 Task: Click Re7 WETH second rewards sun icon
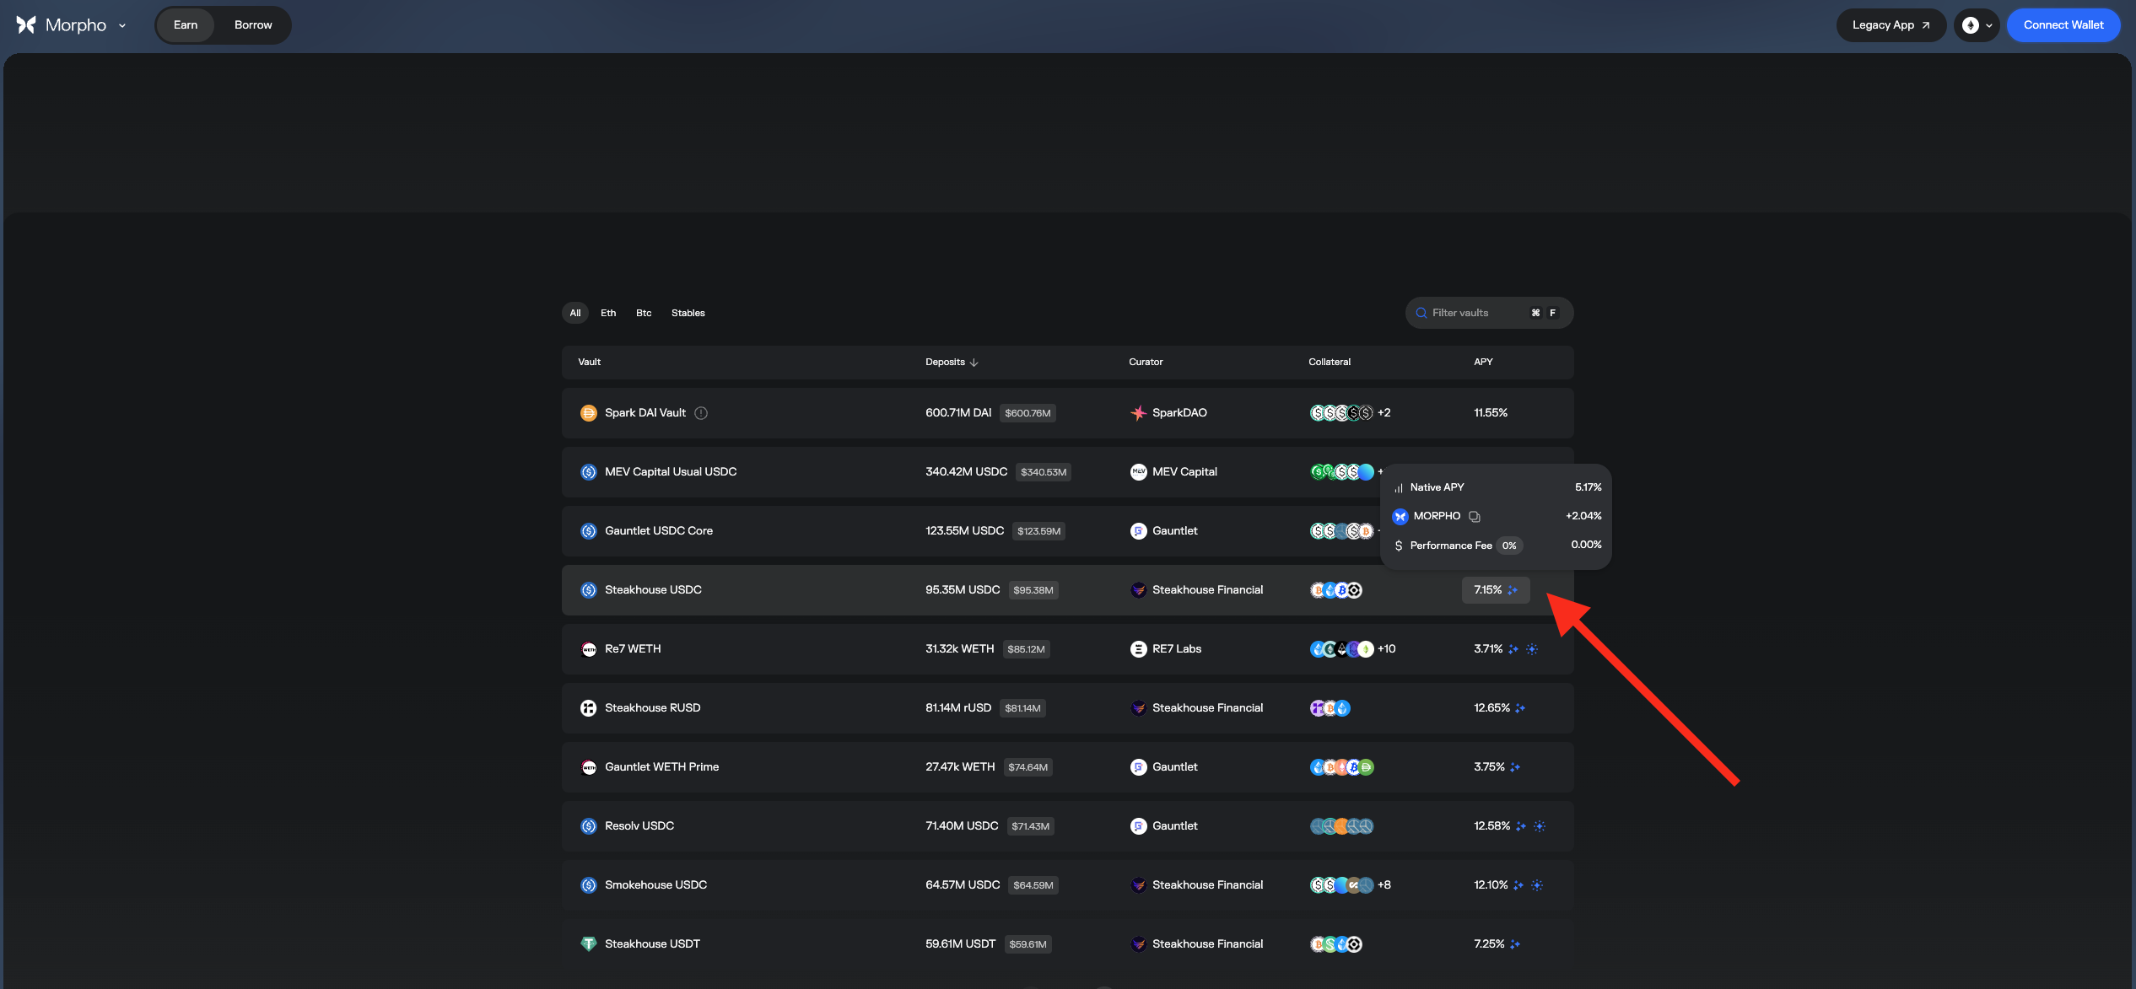(x=1532, y=649)
